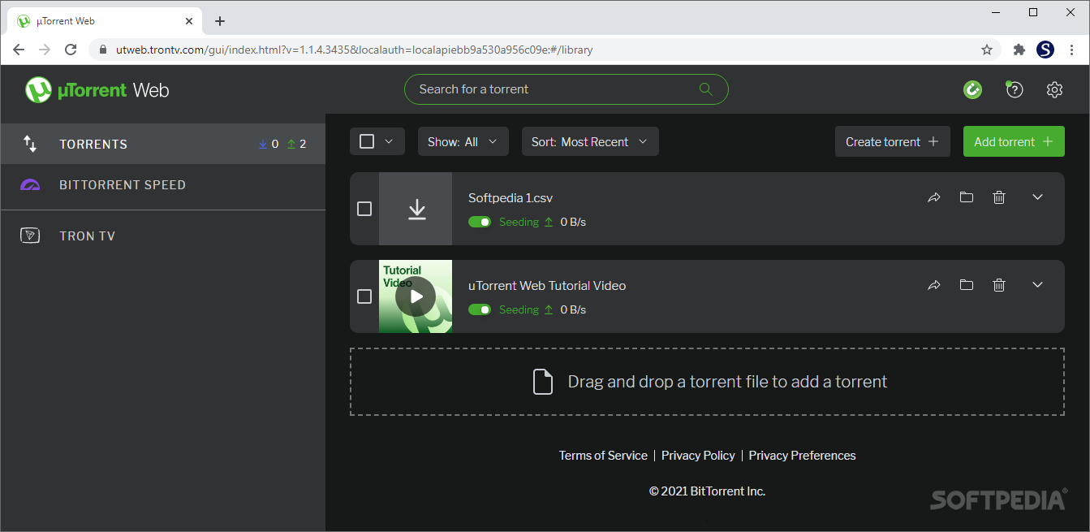Viewport: 1090px width, 532px height.
Task: Open the green update refresh icon
Action: click(x=972, y=90)
